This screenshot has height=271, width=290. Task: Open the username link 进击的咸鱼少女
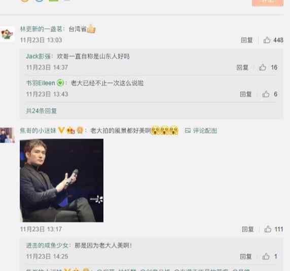click(x=47, y=245)
